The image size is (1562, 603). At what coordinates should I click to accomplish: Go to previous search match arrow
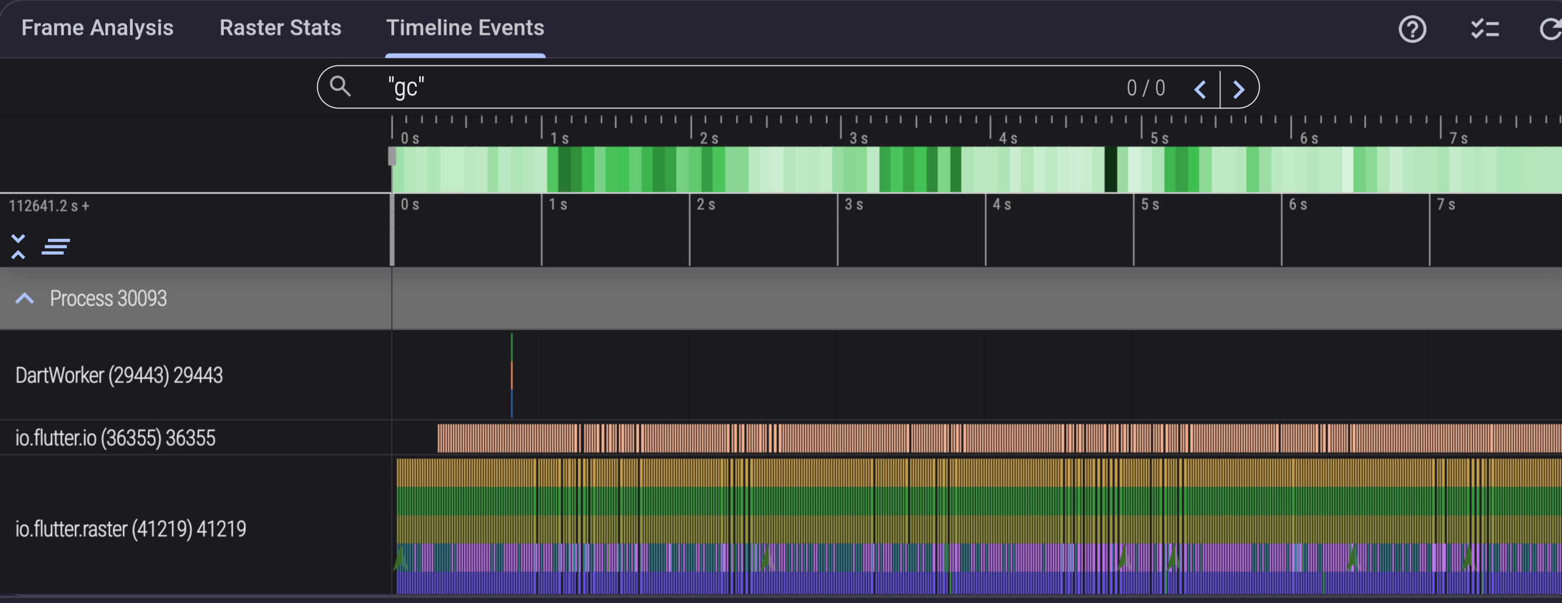[1200, 89]
